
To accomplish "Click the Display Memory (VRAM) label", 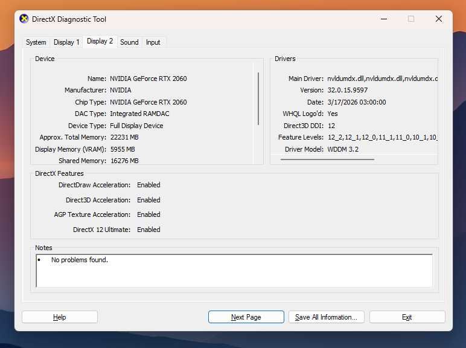I will click(x=71, y=149).
